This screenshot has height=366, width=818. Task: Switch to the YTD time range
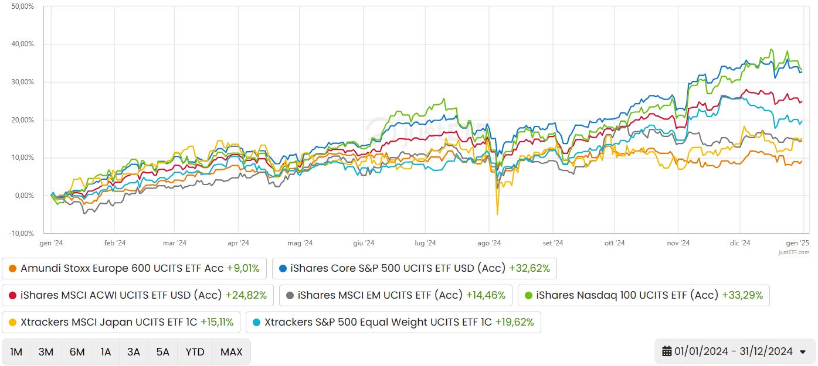coord(195,352)
